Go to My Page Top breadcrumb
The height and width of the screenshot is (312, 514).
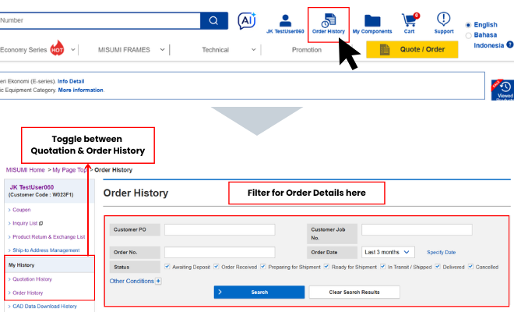click(69, 170)
